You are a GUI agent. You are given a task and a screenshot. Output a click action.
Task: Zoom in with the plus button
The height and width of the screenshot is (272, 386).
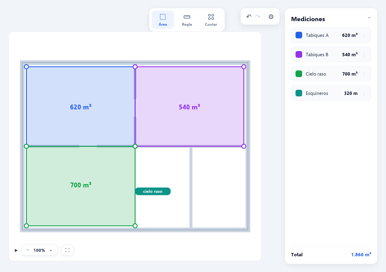51,250
